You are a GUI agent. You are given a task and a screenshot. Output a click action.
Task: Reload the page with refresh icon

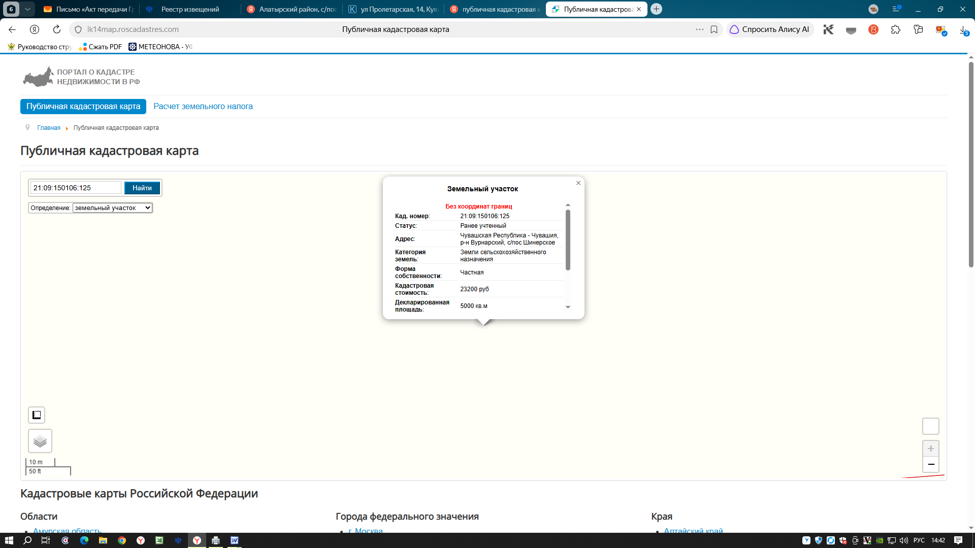[57, 29]
